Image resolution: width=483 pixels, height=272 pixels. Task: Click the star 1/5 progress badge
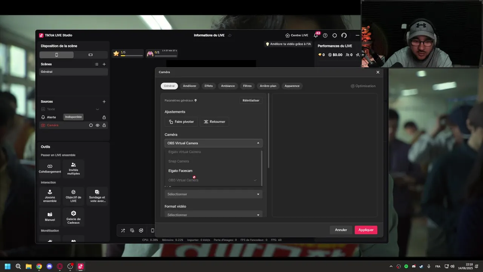[x=128, y=54]
